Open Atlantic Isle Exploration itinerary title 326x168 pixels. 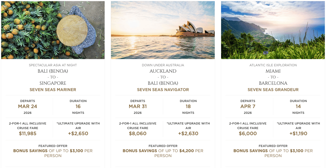(x=273, y=65)
